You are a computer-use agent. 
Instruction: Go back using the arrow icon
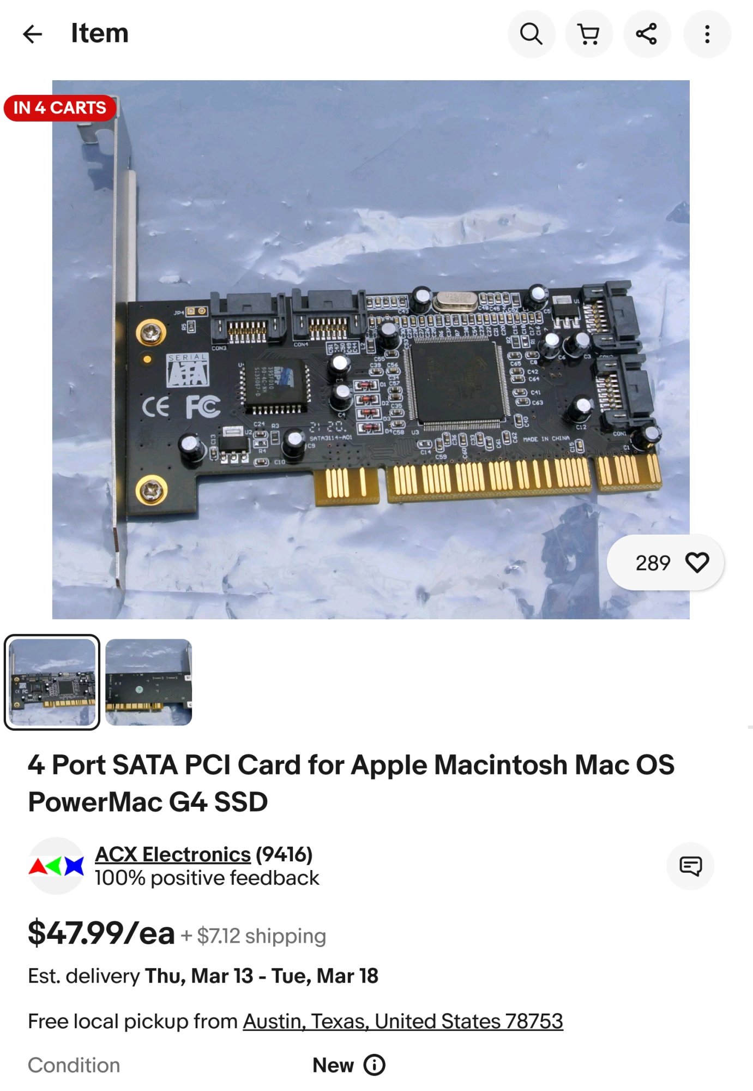(x=33, y=34)
